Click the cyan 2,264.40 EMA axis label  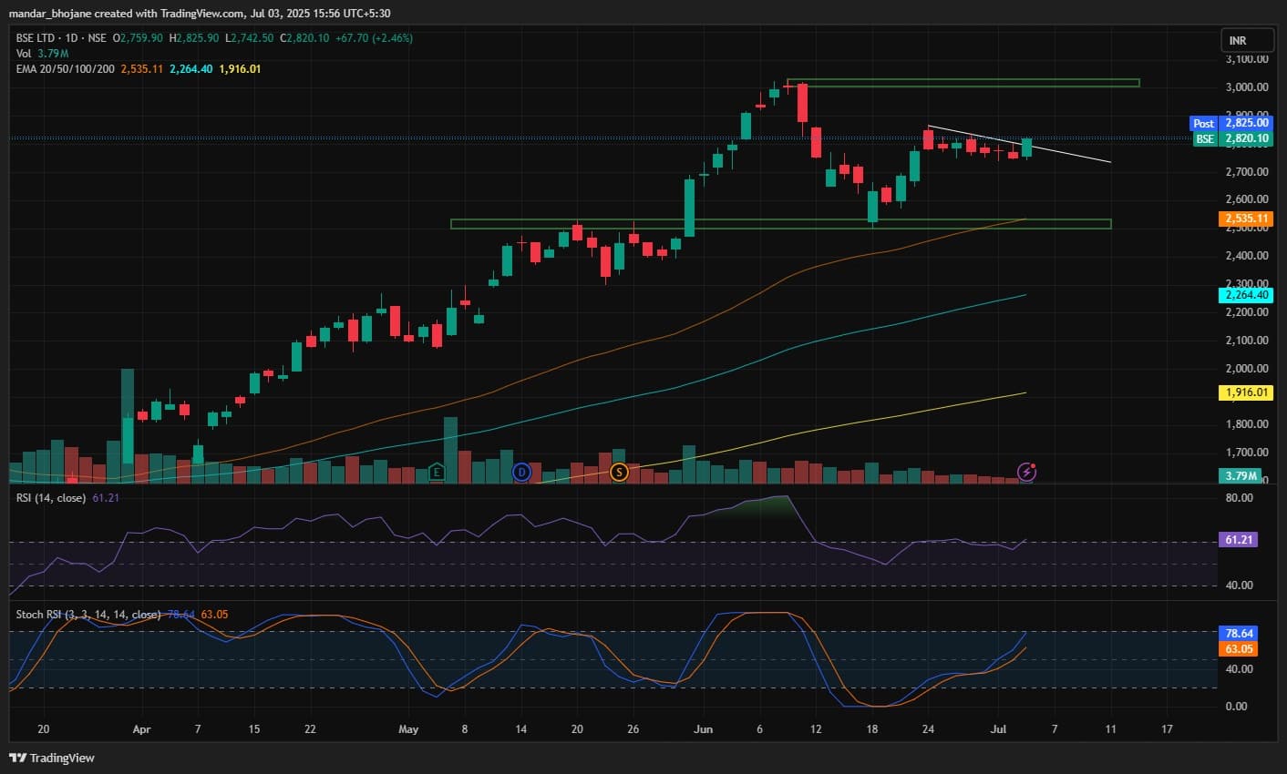click(x=1245, y=295)
